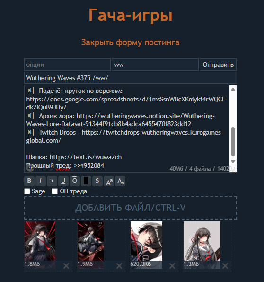The image size is (264, 282).
Task: Remove the 1.3Мб attached image
Action: pos(225,265)
